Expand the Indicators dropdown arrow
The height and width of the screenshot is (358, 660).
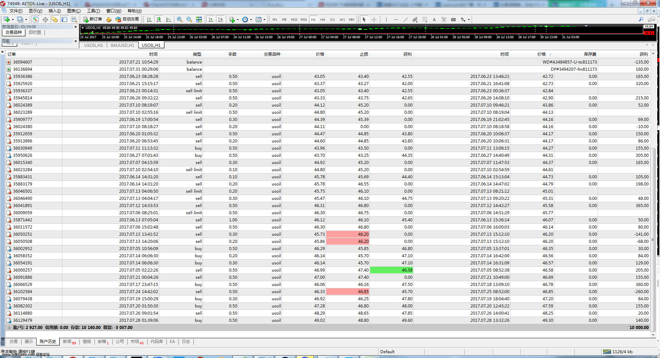coord(238,19)
